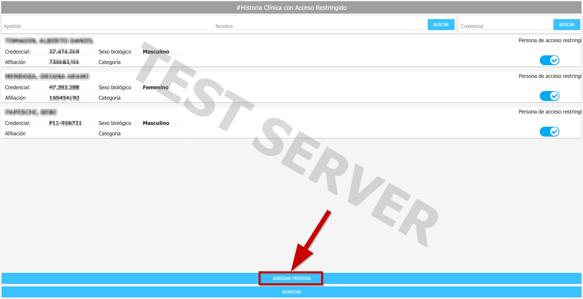Select the third listed person's name
Viewport: 583px width, 299px height.
coord(31,112)
